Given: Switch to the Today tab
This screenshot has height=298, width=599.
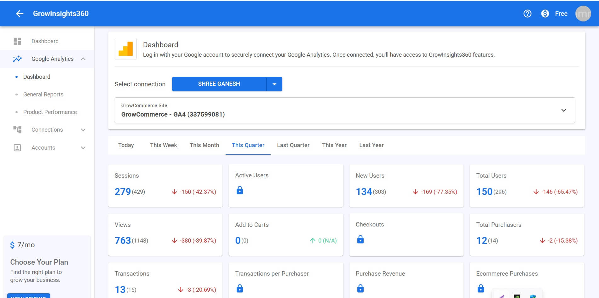Looking at the screenshot, I should (126, 145).
